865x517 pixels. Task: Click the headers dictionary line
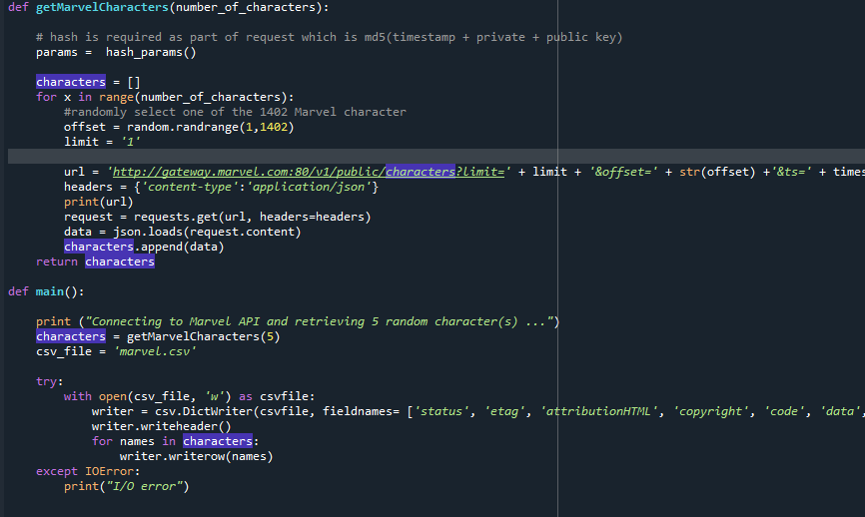(221, 187)
